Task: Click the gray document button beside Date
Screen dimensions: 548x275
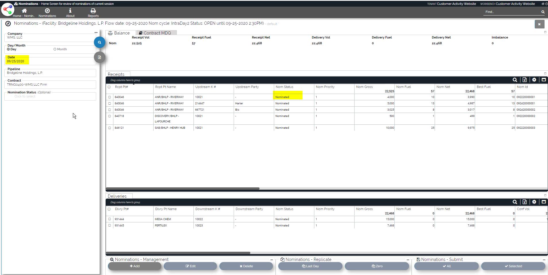Action: 99,57
